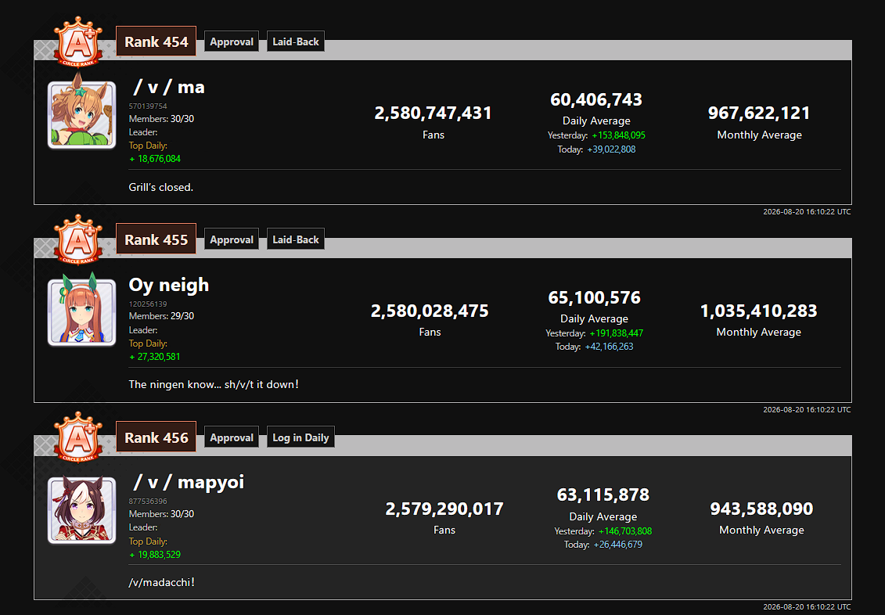This screenshot has width=885, height=615.
Task: Click Members: 29/30 for Oy neigh
Action: [x=161, y=316]
